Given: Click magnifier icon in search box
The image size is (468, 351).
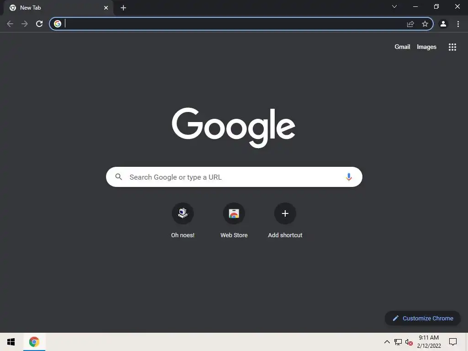Looking at the screenshot, I should pos(119,177).
